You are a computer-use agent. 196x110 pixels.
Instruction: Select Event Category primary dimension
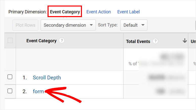[x=65, y=12]
